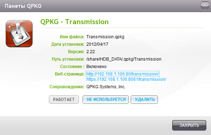Click the Пакеты QPKG title bar text
The height and width of the screenshot is (135, 211).
click(23, 6)
